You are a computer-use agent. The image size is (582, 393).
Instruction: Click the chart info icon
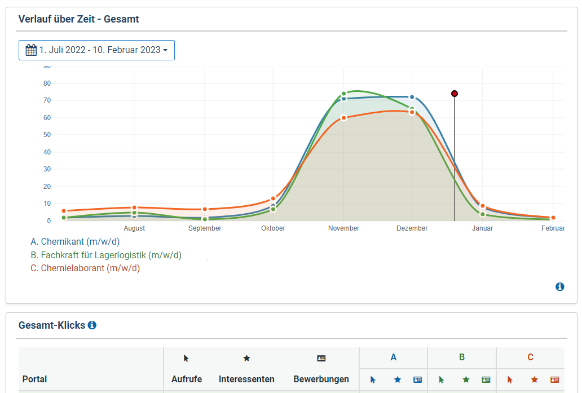tap(559, 286)
